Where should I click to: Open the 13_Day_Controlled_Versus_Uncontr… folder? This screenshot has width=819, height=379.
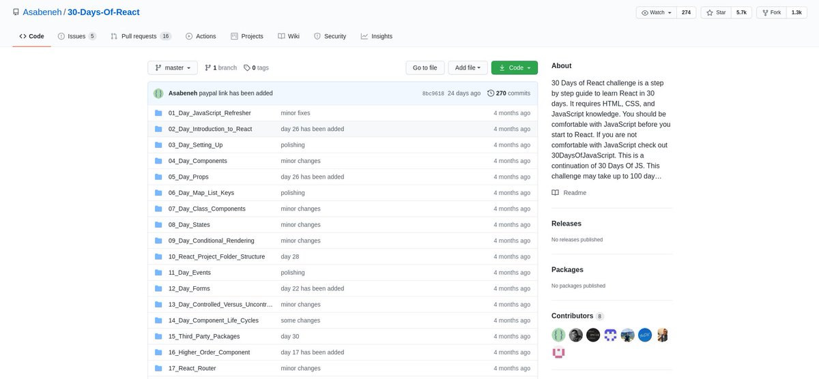[x=220, y=305]
